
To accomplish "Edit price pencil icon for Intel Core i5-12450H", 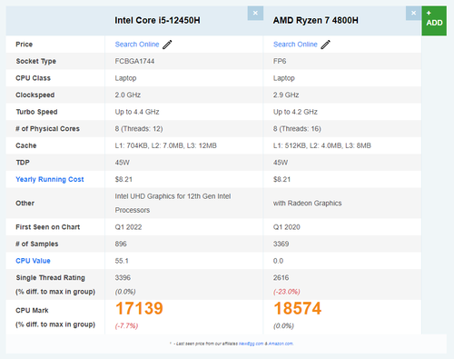I will point(167,45).
